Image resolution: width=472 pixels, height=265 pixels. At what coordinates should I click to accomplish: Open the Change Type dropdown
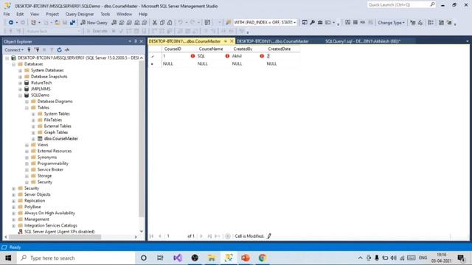tap(391, 23)
